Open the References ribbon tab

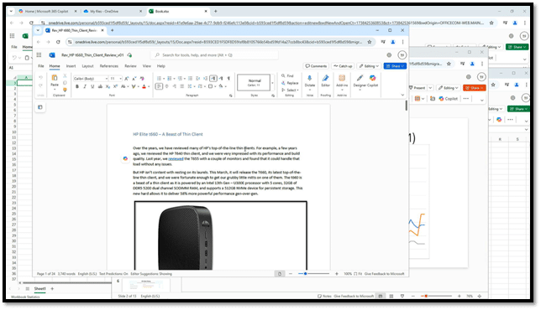(x=108, y=66)
